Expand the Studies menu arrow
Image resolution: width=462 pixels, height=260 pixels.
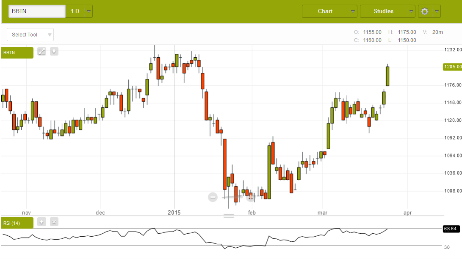point(411,11)
